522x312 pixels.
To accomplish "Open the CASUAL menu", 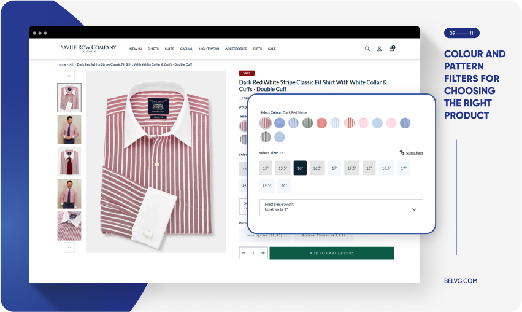I will [186, 49].
